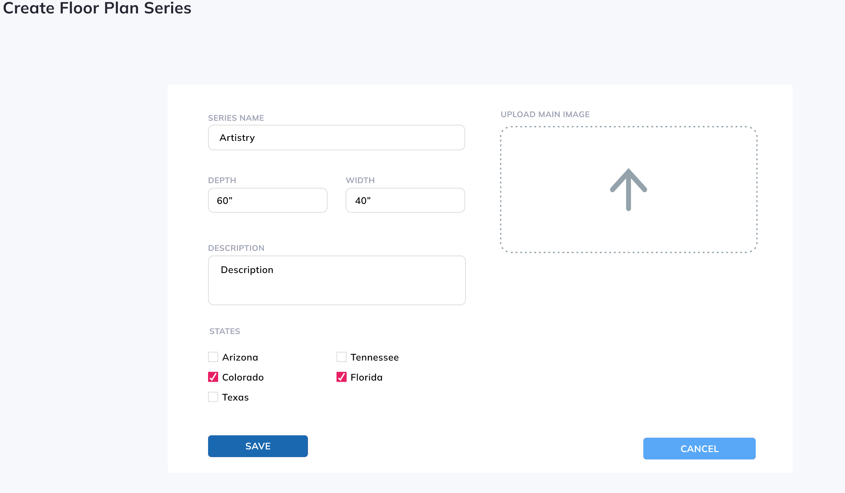845x493 pixels.
Task: Click the Florida label text
Action: point(366,378)
